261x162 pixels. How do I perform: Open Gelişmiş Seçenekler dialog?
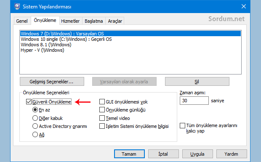pos(52,82)
